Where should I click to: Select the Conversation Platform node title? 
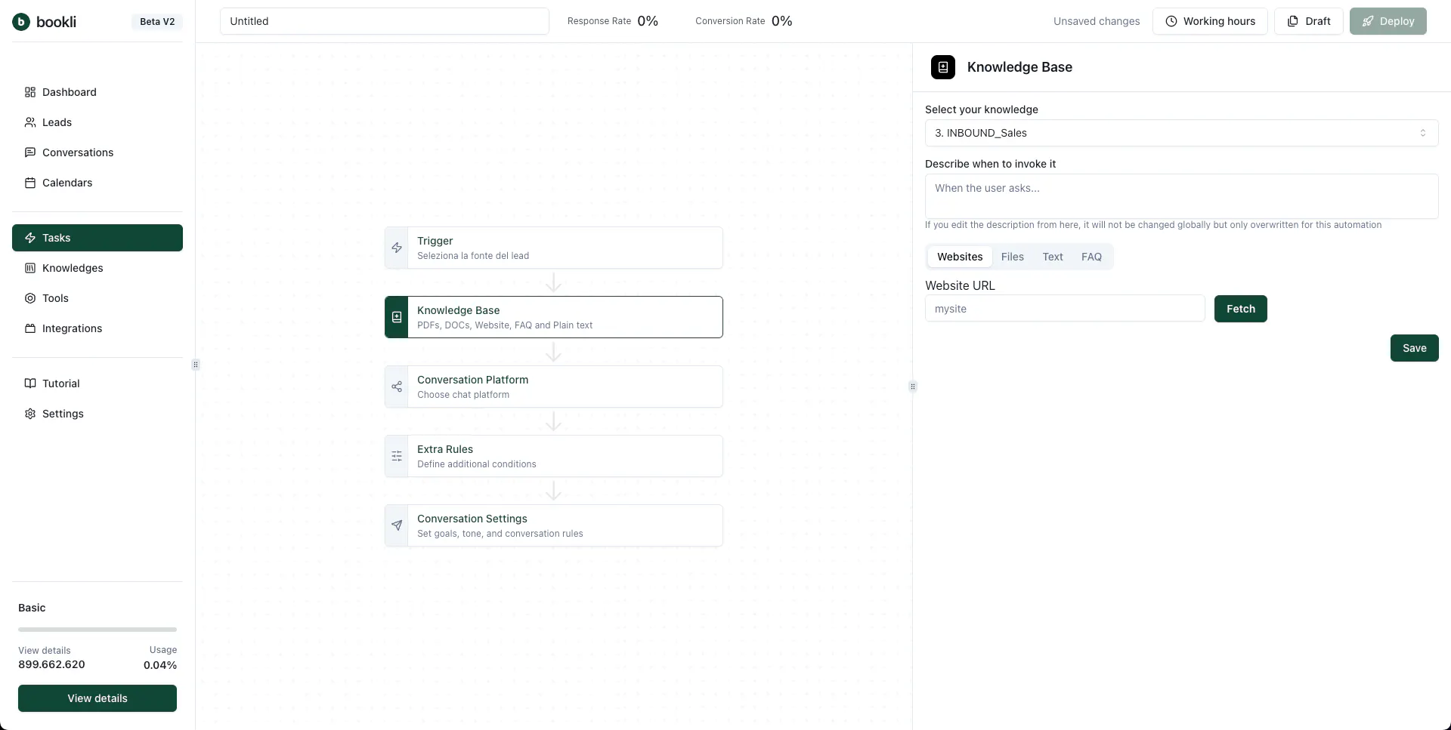pos(472,380)
